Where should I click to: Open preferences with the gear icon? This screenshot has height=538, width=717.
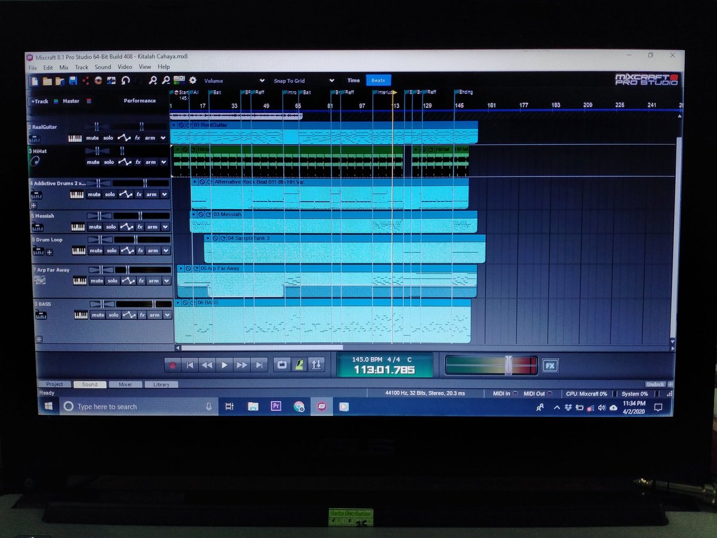pos(192,80)
